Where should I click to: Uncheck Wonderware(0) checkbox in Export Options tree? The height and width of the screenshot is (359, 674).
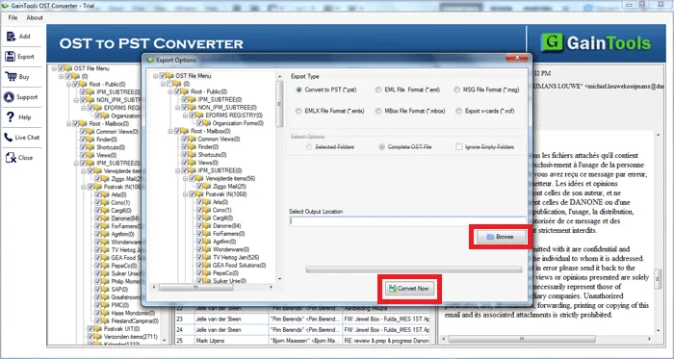199,249
